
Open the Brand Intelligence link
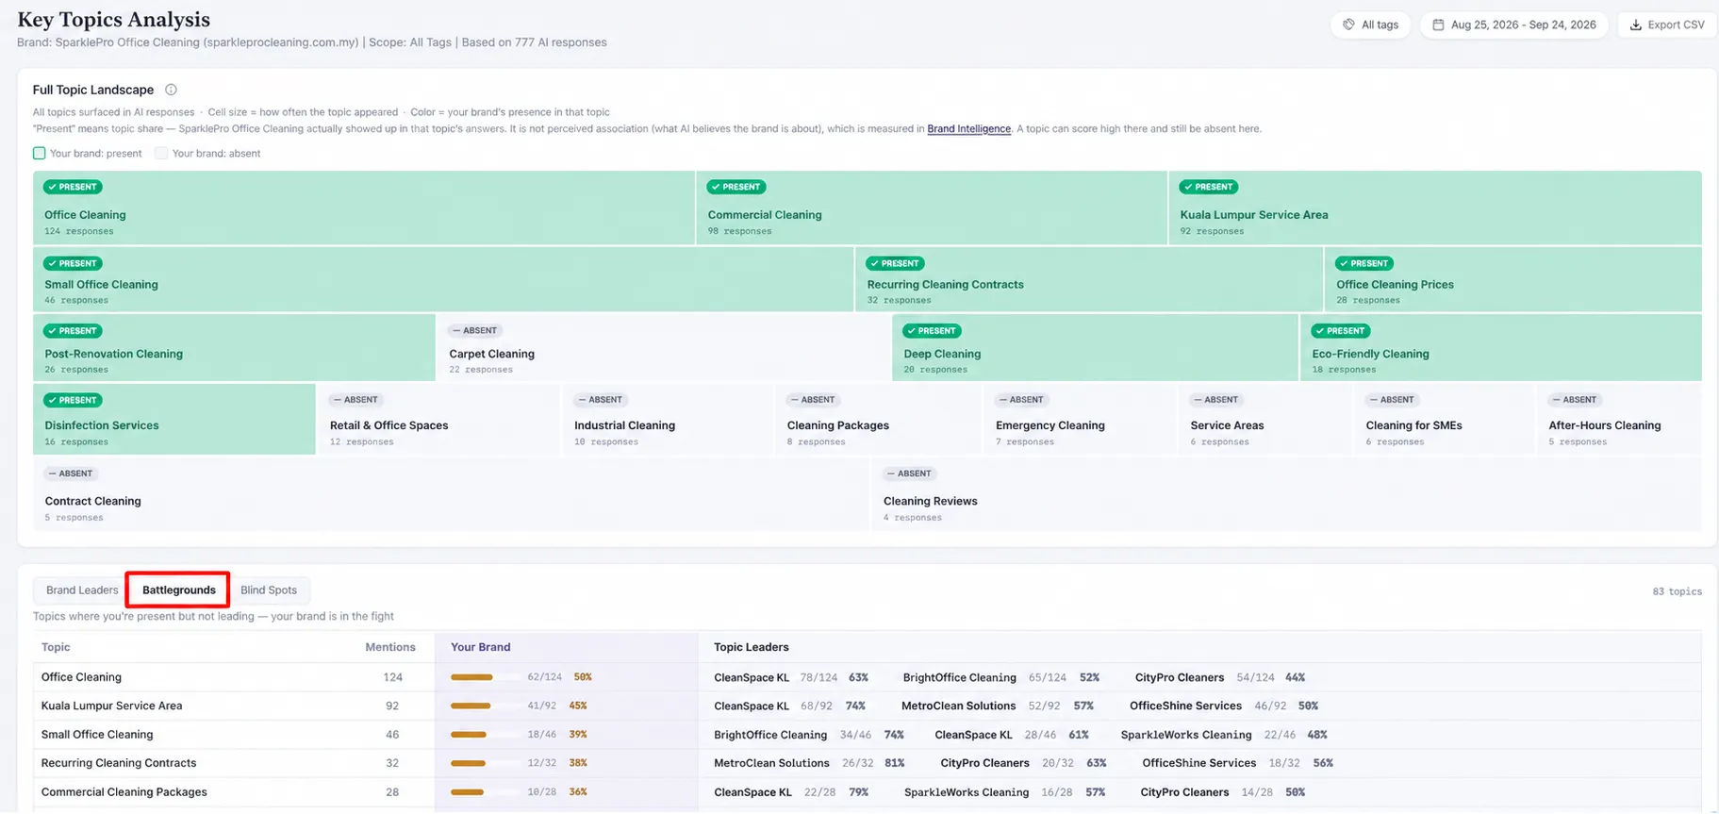[x=968, y=129]
